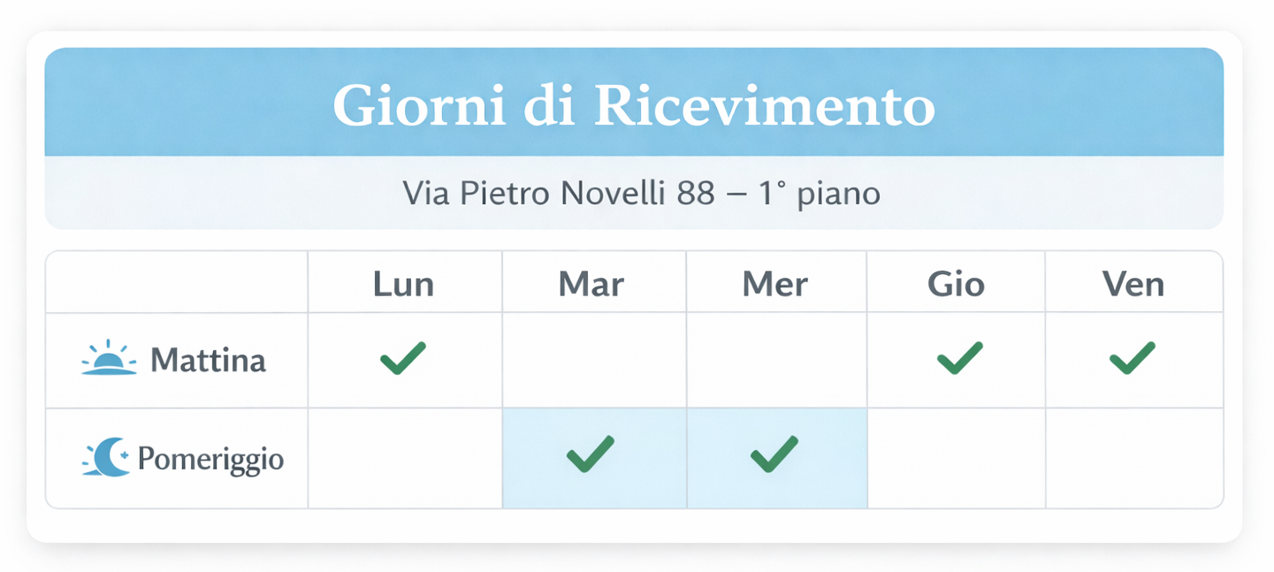Image resolution: width=1274 pixels, height=572 pixels.
Task: Click the Pomeriggio row label
Action: point(210,460)
